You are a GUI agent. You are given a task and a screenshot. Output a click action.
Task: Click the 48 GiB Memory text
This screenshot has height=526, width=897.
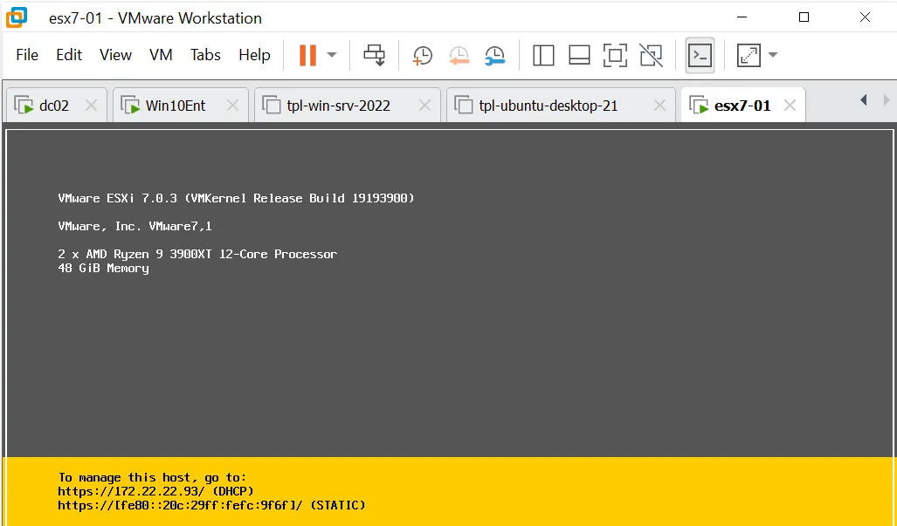click(x=104, y=269)
